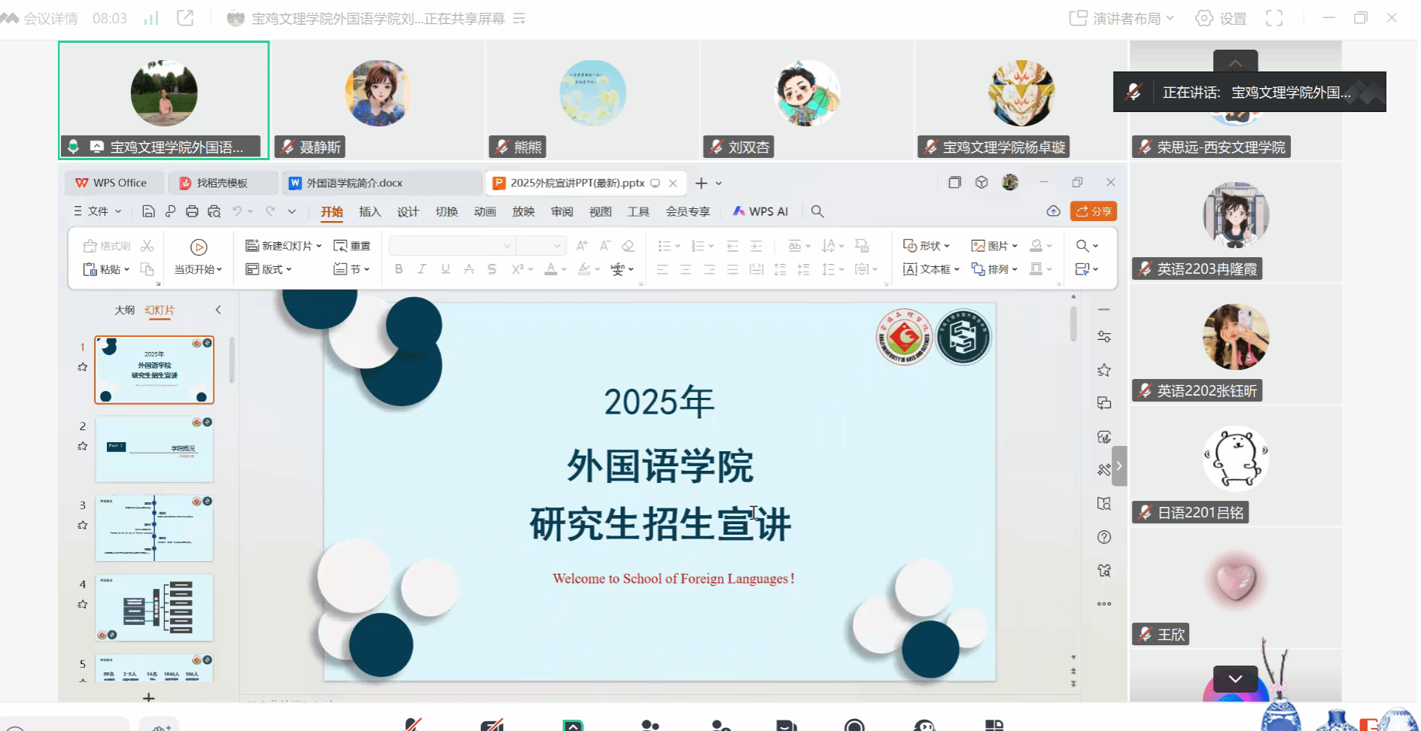Image resolution: width=1421 pixels, height=731 pixels.
Task: Switch to the 插入 ribbon tab
Action: (x=370, y=211)
